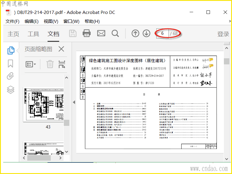
Task: Click text 统一编号: DBJT29-214-2017
Action: [x=148, y=76]
